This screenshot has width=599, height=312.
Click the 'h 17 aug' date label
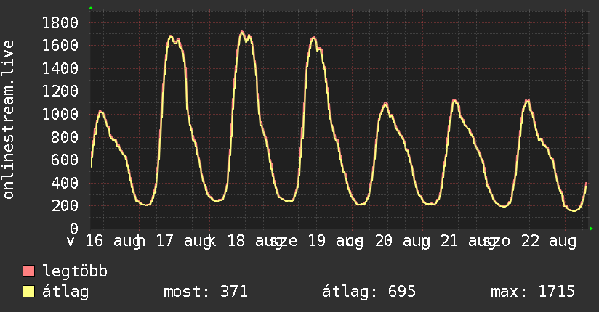tap(174, 241)
